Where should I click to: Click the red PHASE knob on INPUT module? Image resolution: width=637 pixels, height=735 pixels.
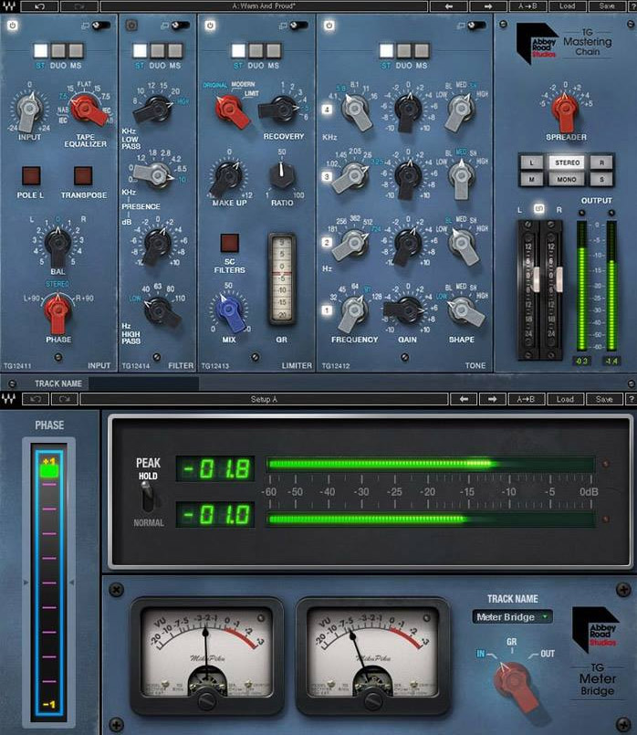click(57, 310)
